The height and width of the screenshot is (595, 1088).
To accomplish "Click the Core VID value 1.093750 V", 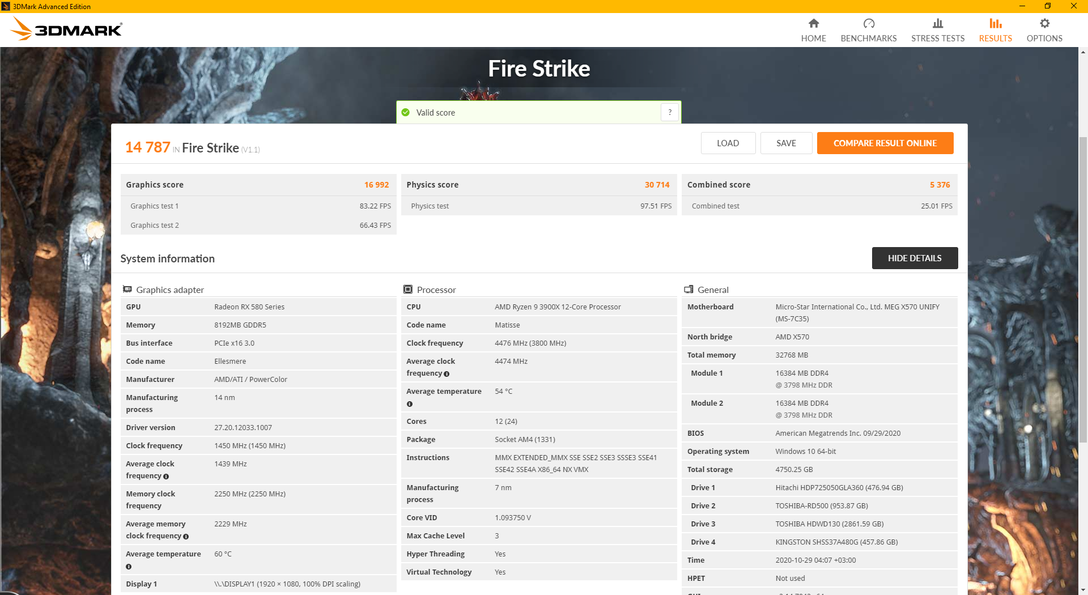I will [x=513, y=518].
